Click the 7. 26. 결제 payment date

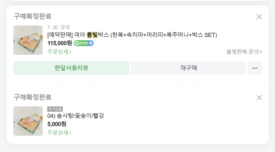pyautogui.click(x=58, y=27)
